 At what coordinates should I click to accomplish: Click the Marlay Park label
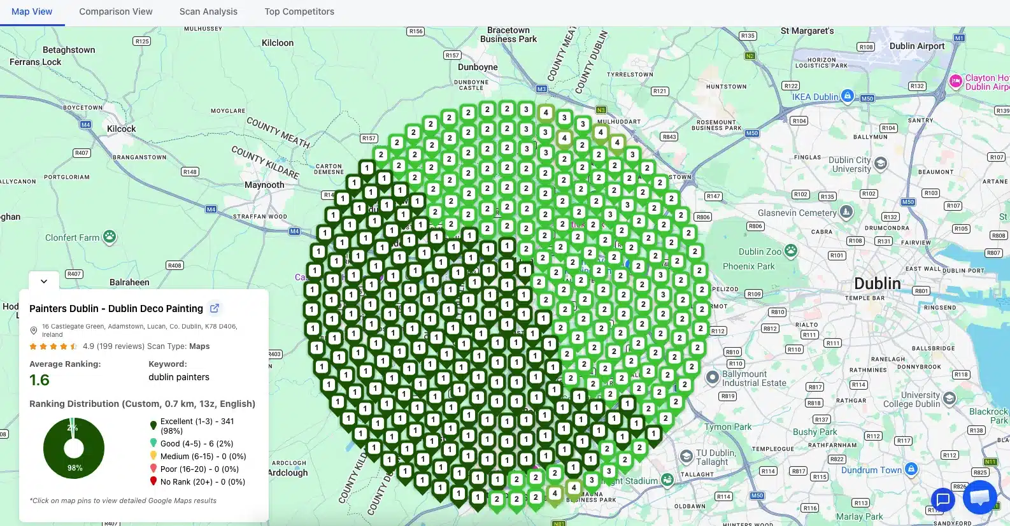pyautogui.click(x=859, y=516)
